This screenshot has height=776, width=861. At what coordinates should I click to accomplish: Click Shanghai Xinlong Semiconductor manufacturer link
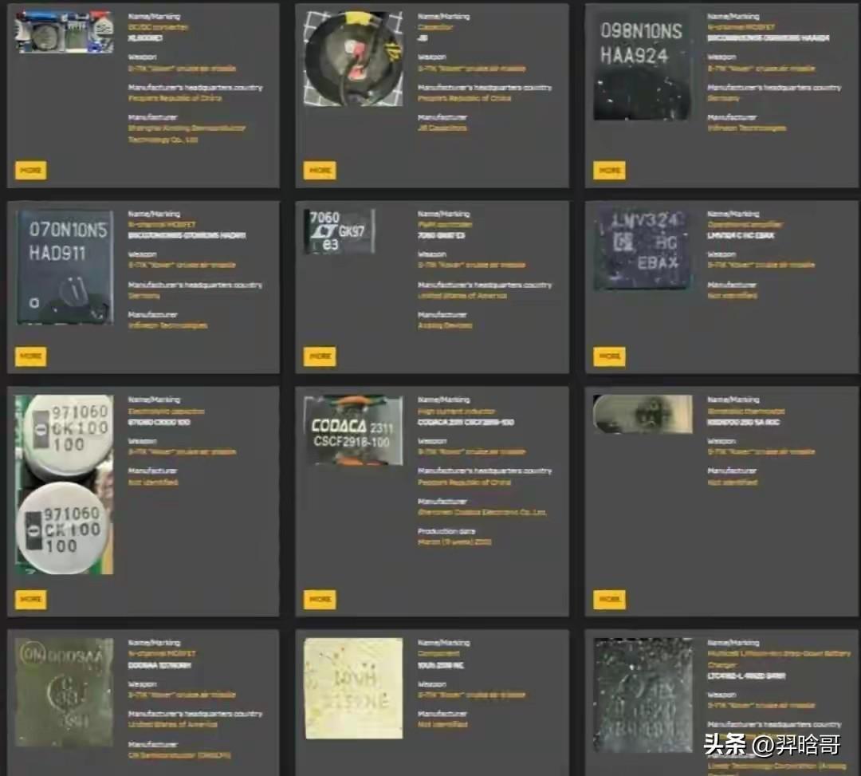(187, 134)
